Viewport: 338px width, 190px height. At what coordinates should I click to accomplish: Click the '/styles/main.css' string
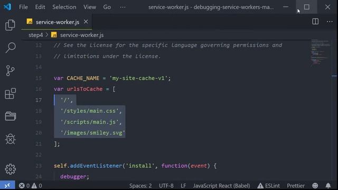click(90, 111)
